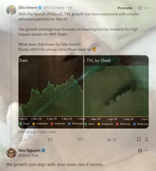Viewport: 156px width, 171px height.
Task: Open the right TVL by Chain image
Action: point(116,92)
